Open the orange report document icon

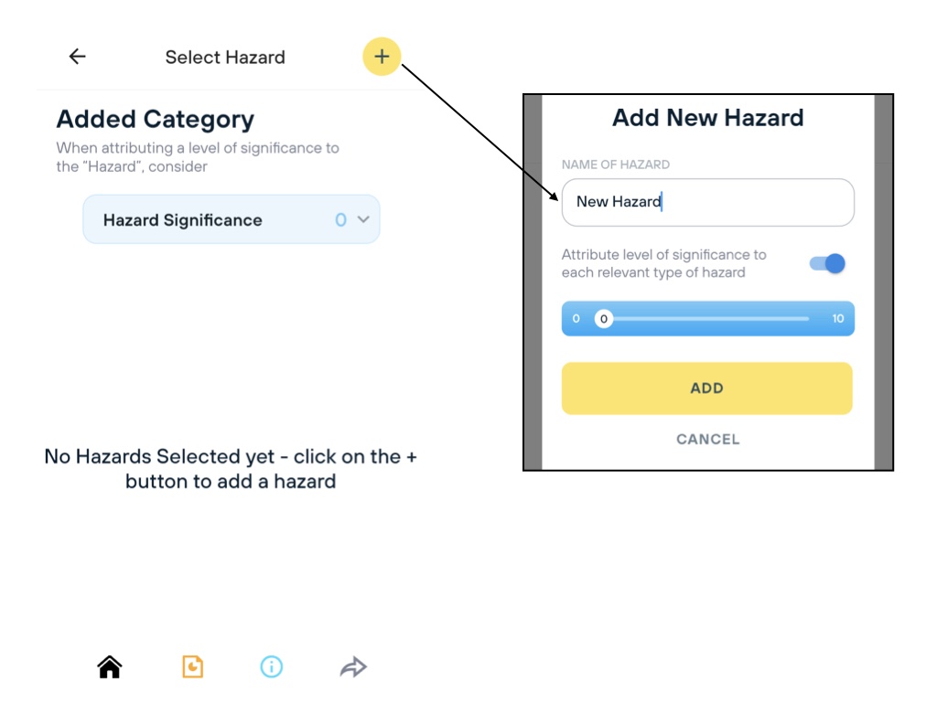coord(192,667)
